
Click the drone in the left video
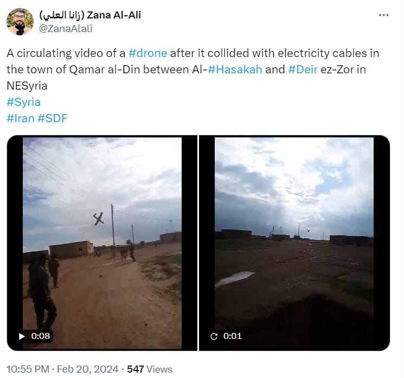click(x=98, y=218)
